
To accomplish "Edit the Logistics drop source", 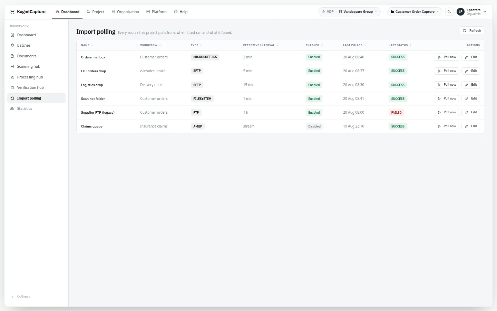I will 471,85.
